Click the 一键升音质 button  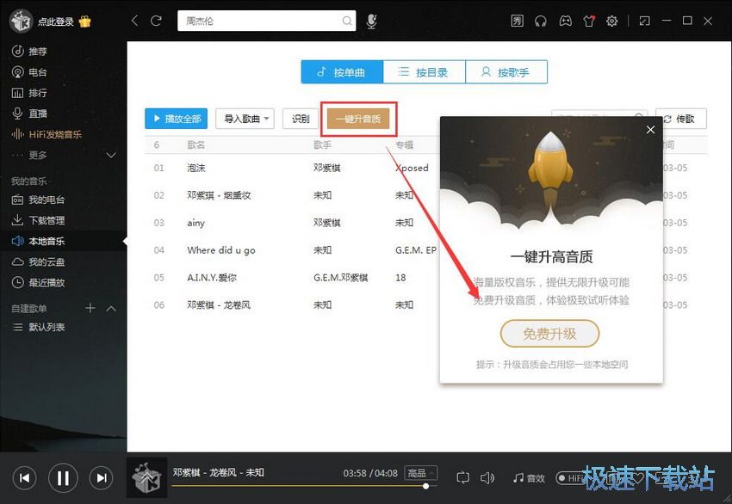pos(358,119)
